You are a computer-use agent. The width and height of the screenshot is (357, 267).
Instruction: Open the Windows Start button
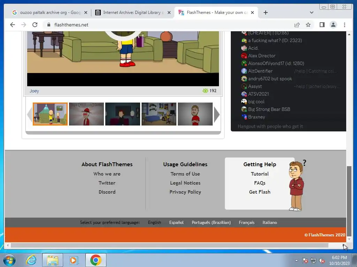coord(9,260)
